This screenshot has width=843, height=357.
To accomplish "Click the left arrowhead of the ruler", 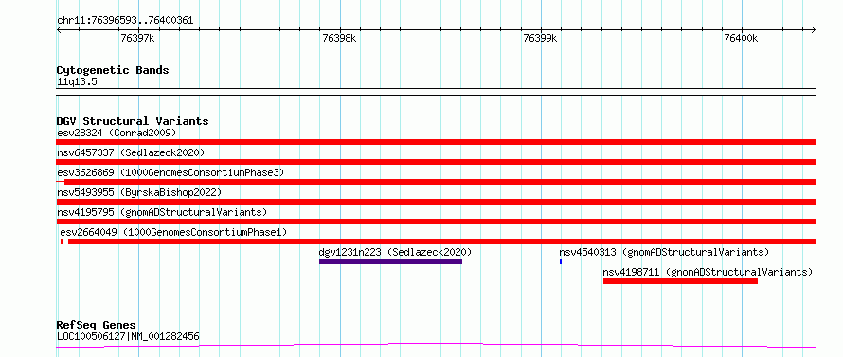I will coord(59,29).
